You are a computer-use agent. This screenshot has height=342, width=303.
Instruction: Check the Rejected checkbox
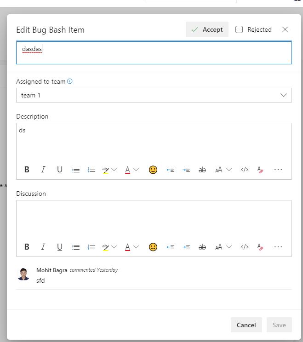point(239,29)
